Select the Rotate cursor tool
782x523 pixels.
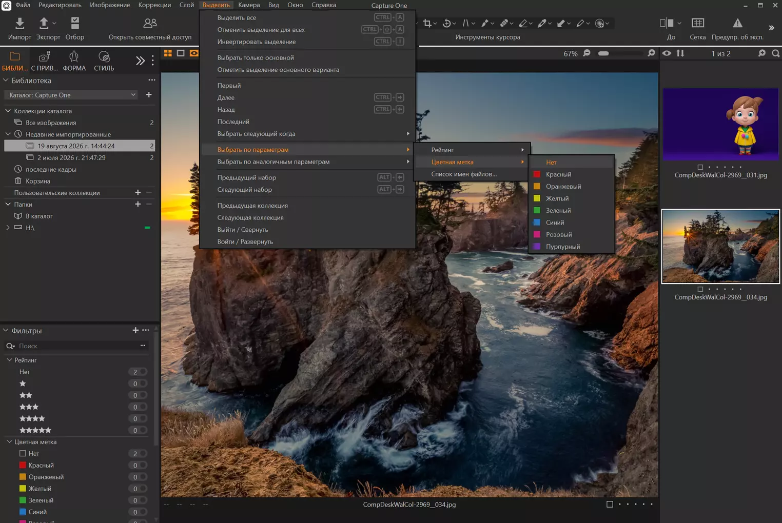[x=446, y=23]
